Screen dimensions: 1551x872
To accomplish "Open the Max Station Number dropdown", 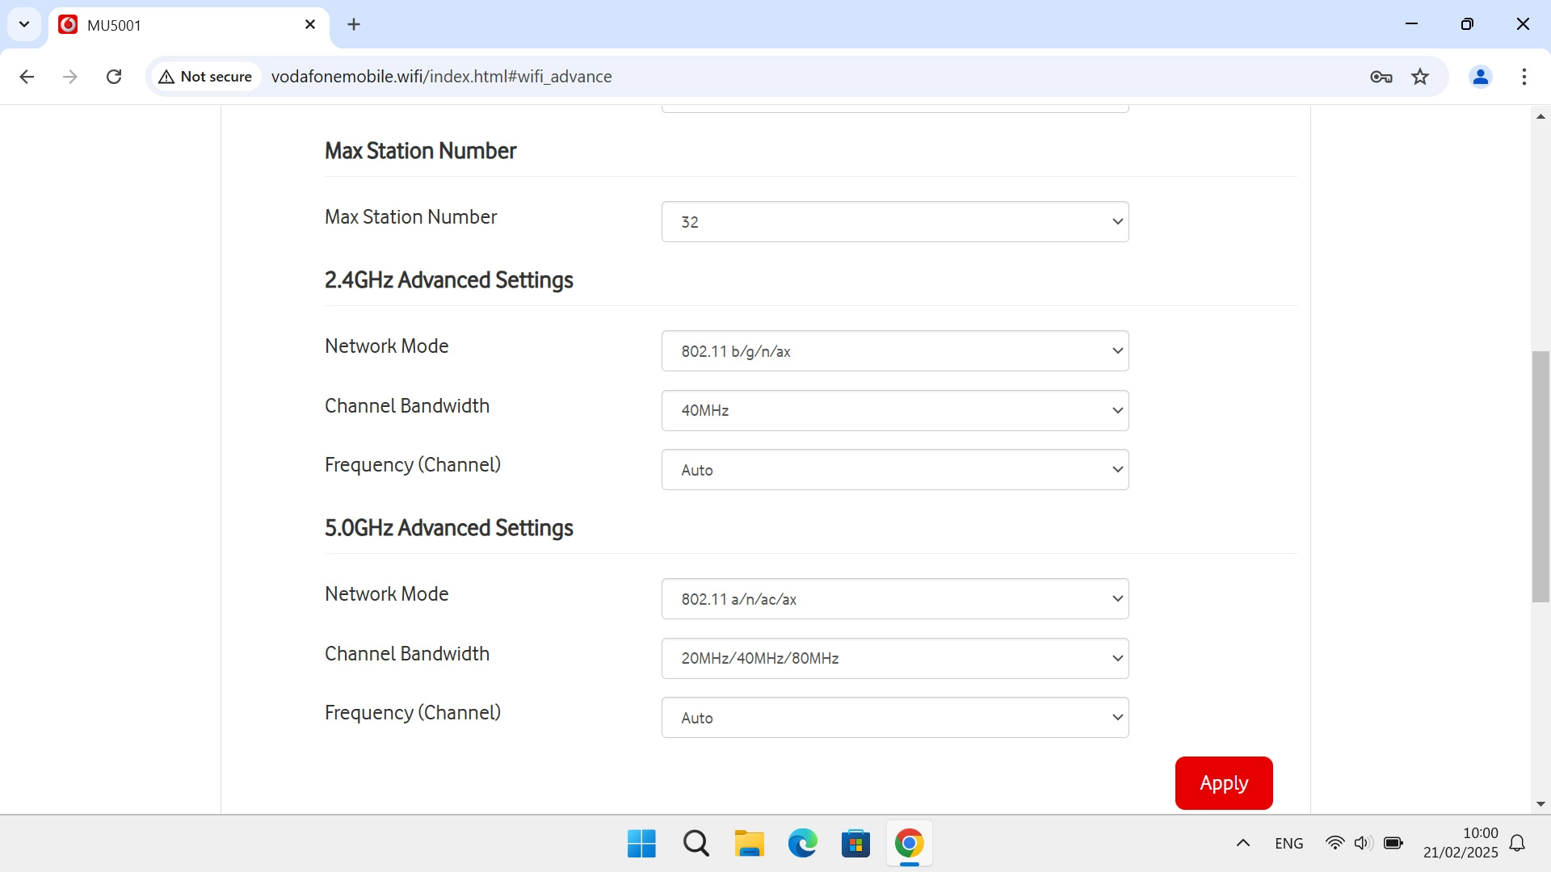I will click(895, 221).
